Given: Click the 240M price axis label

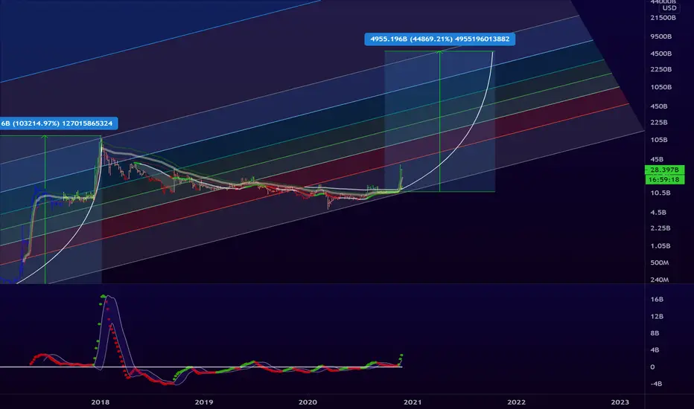Looking at the screenshot, I should click(x=660, y=280).
